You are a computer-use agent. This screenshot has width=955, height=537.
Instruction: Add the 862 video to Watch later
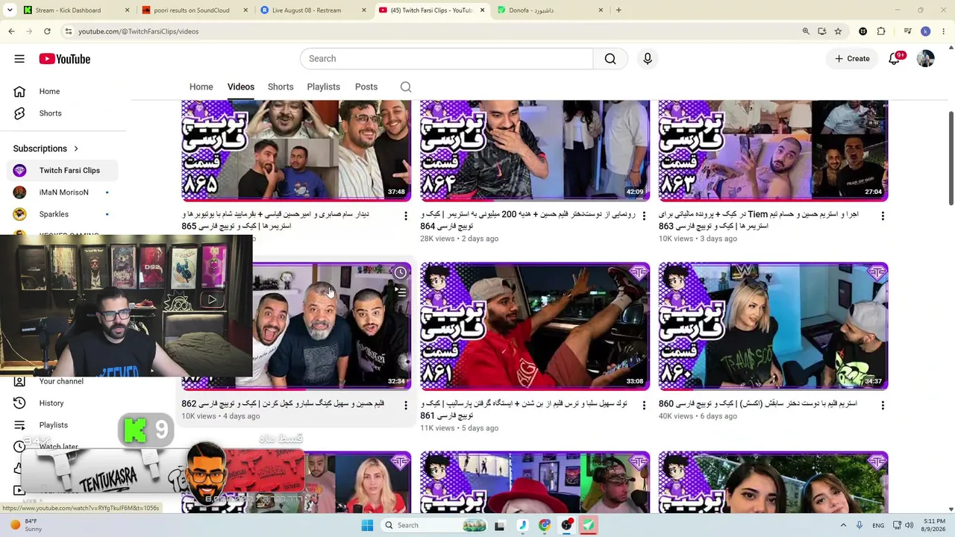[x=401, y=273]
